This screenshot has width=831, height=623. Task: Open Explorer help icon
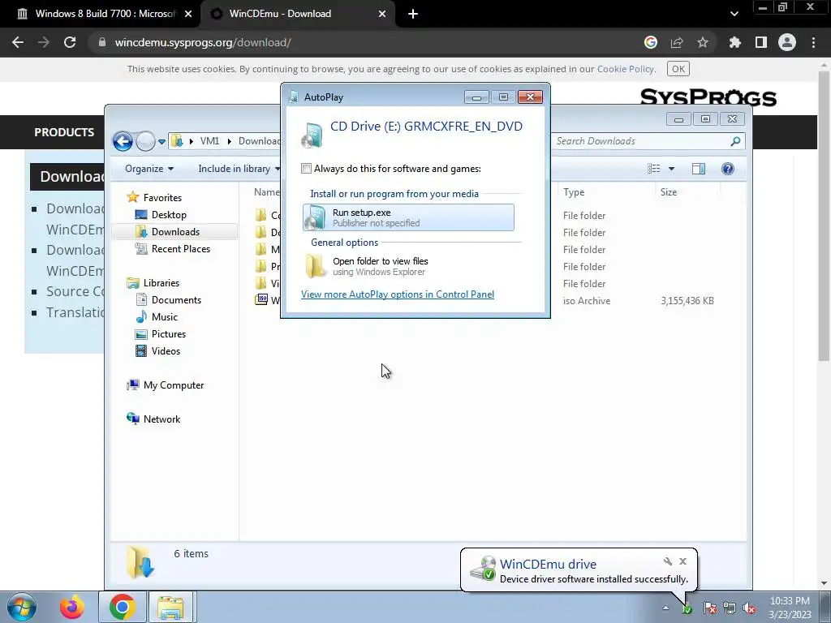728,169
